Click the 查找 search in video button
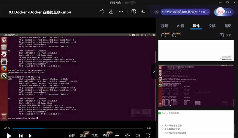The height and width of the screenshot is (138, 238). click(x=106, y=136)
